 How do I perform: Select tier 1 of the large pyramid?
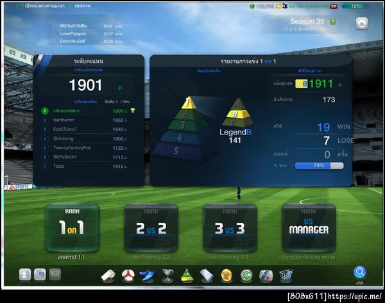point(189,102)
